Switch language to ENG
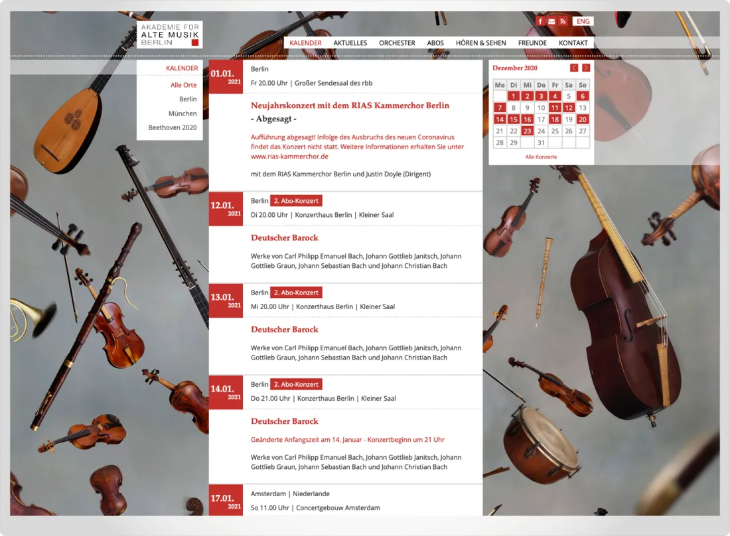The height and width of the screenshot is (536, 730). click(x=583, y=21)
